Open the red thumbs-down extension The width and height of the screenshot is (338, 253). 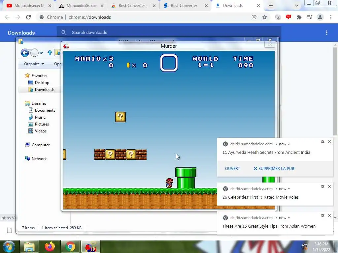pos(288,17)
